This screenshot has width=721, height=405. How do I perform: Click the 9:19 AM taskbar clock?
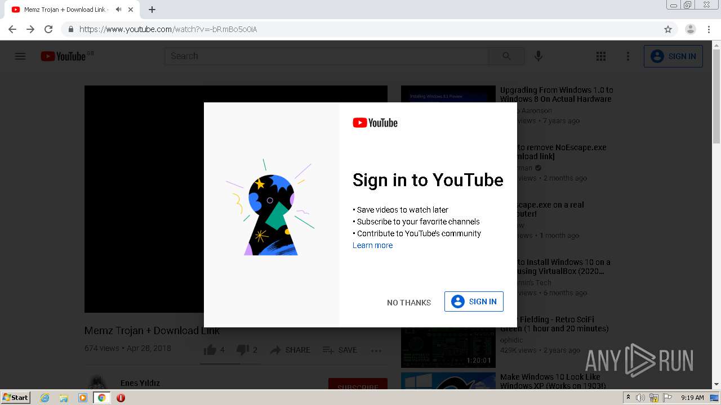(692, 398)
